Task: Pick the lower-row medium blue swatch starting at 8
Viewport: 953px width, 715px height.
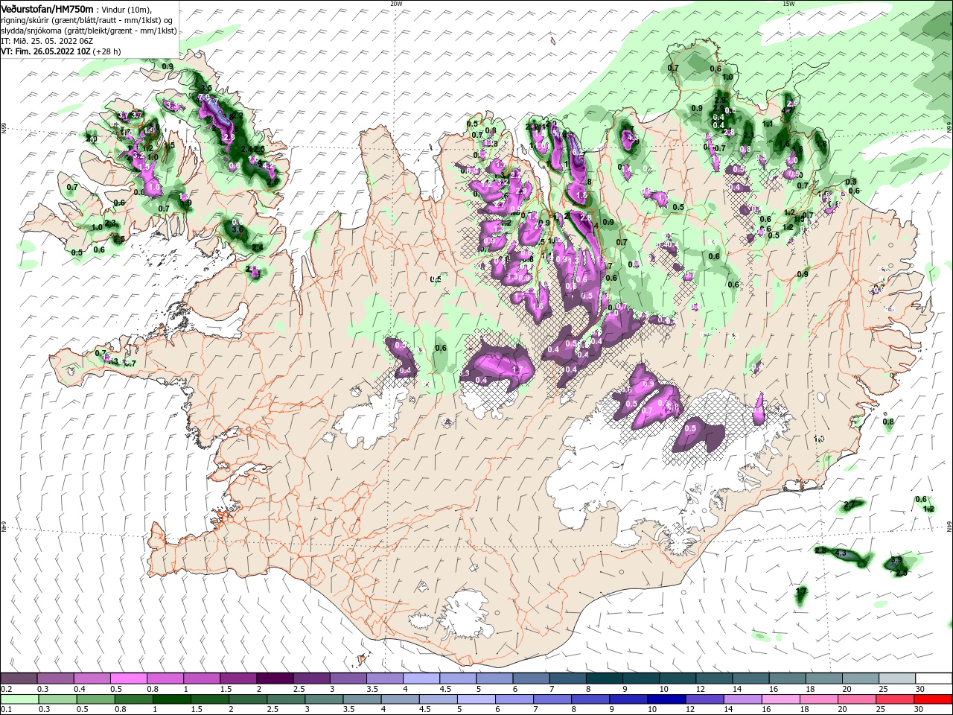Action: [x=590, y=699]
